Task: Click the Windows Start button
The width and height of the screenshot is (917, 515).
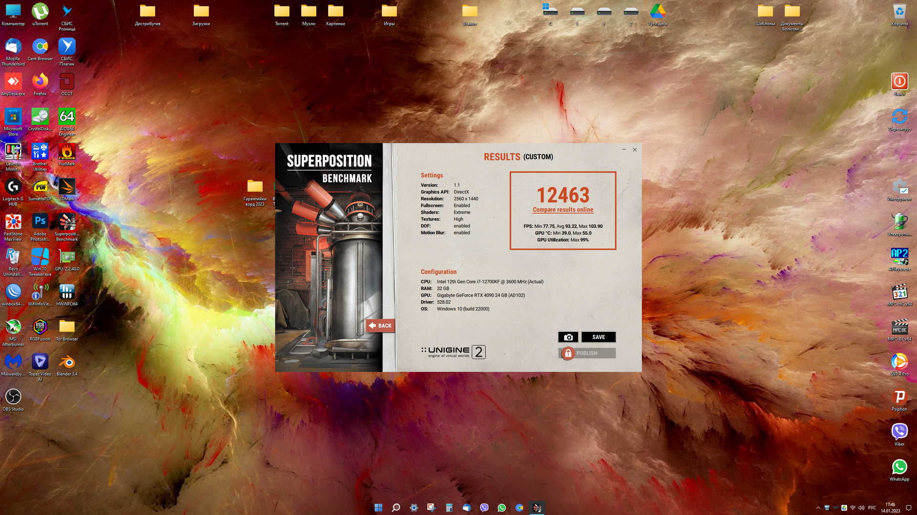Action: pyautogui.click(x=378, y=508)
